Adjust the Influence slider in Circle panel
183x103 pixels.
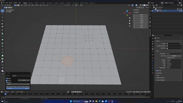pyautogui.click(x=18, y=88)
